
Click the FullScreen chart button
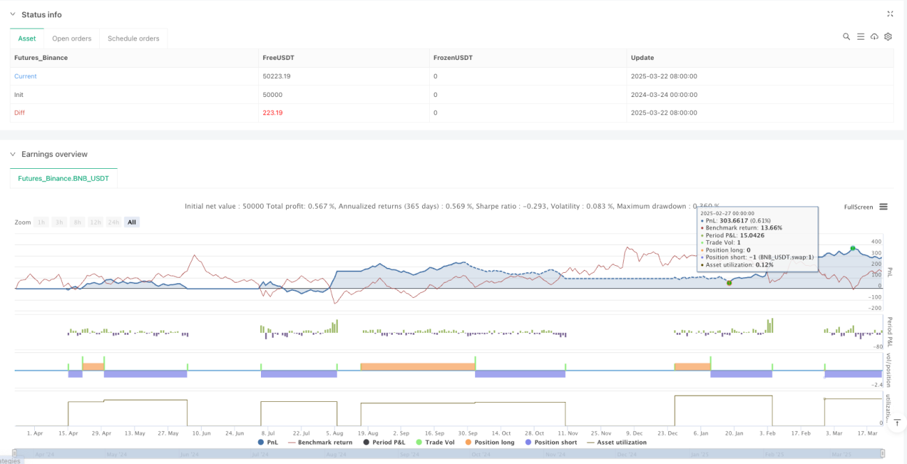tap(858, 207)
